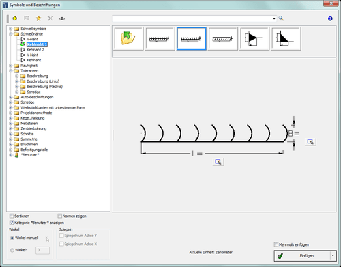The image size is (341, 267).
Task: Select the Winkel radio button with value field
Action: pyautogui.click(x=12, y=250)
